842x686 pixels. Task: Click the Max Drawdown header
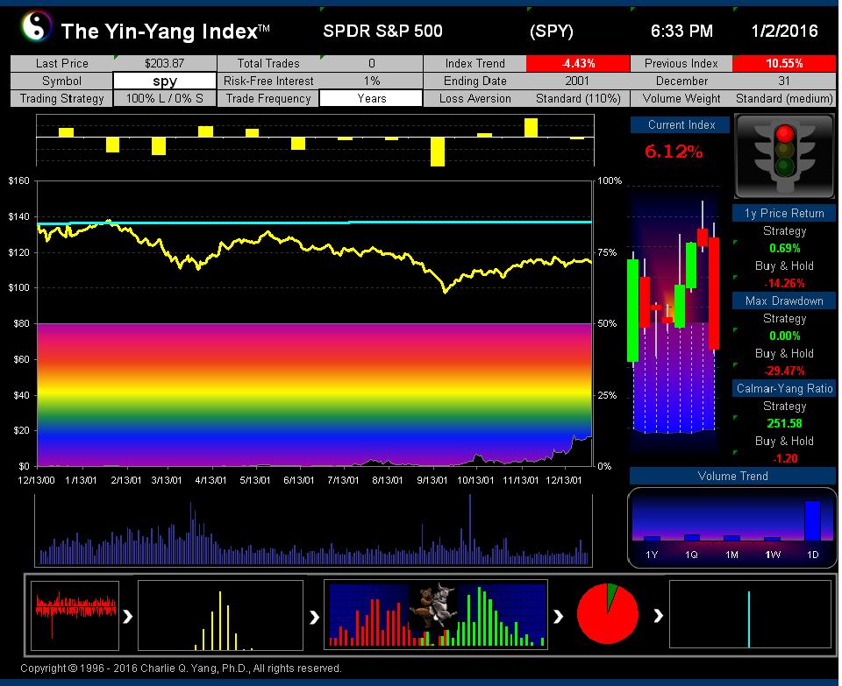[x=784, y=301]
